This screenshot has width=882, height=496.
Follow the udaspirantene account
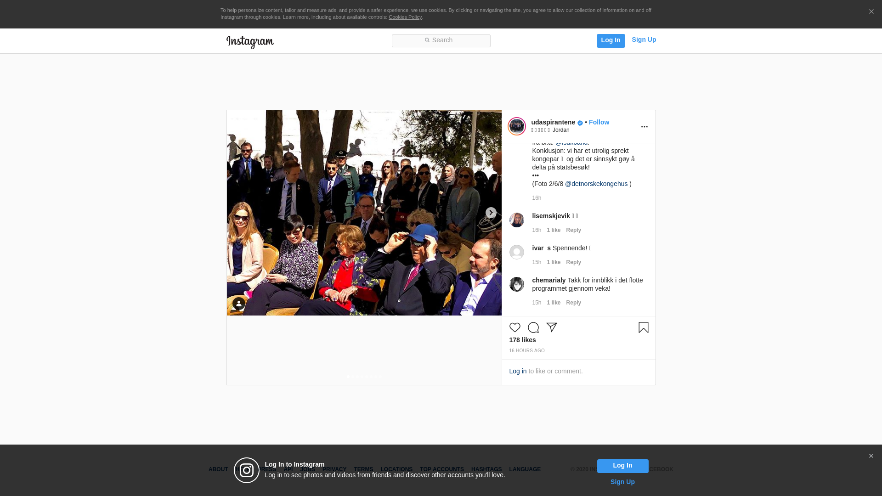click(x=599, y=122)
